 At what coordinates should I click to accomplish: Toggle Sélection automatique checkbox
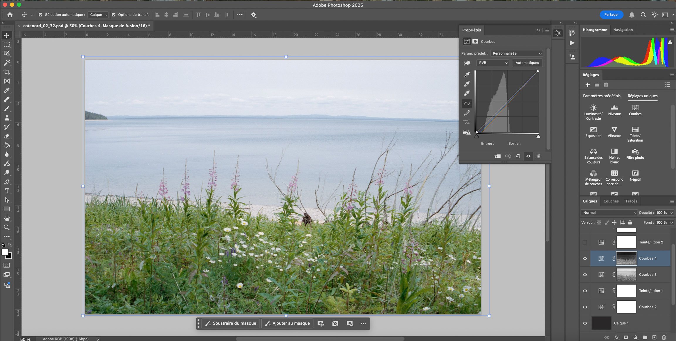(x=41, y=15)
